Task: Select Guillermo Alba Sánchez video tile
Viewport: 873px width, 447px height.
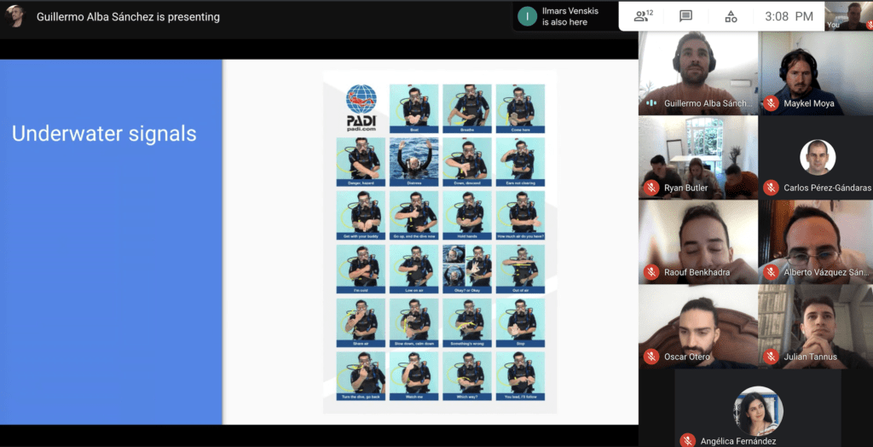Action: pyautogui.click(x=698, y=73)
